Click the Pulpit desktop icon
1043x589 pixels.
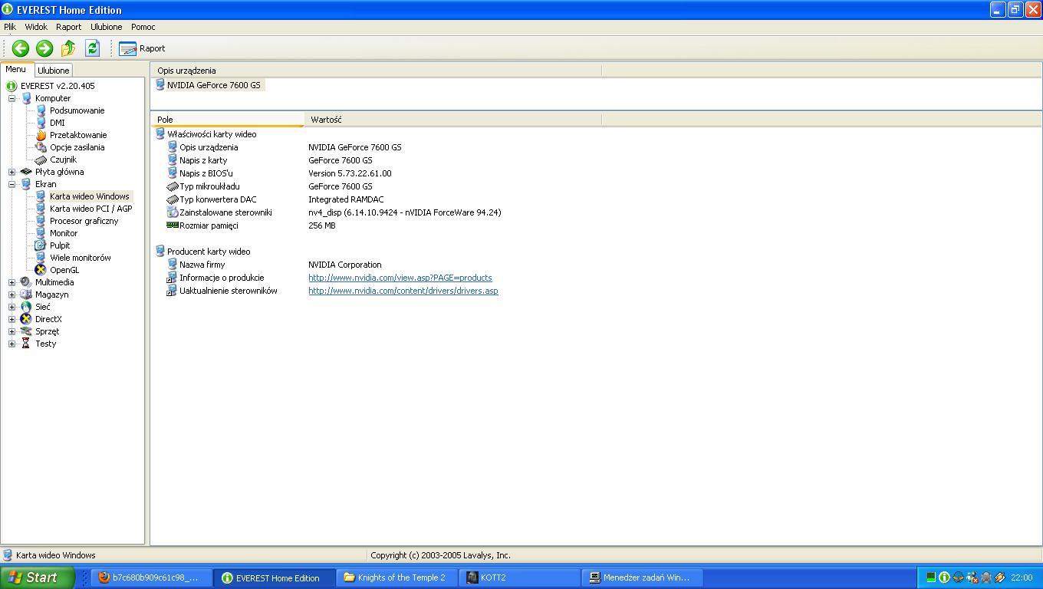41,245
